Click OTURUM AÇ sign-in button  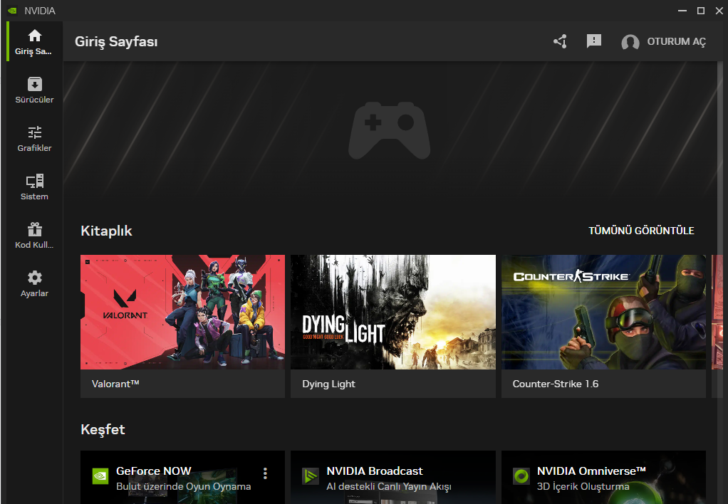click(x=676, y=41)
